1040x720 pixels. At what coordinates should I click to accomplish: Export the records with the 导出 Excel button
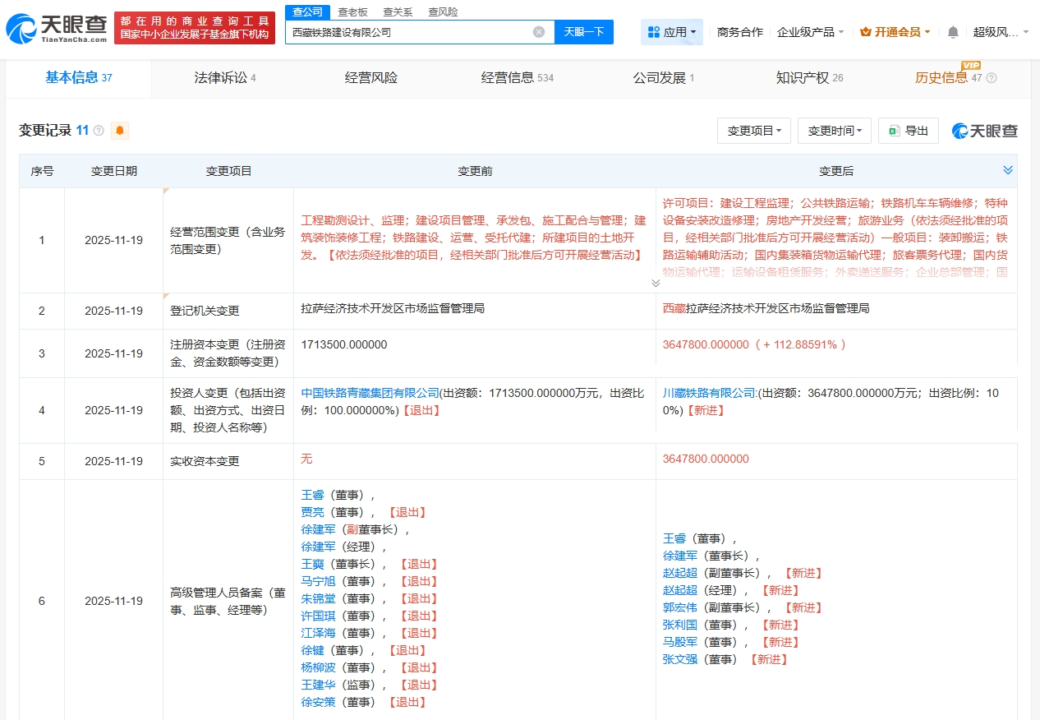[x=908, y=131]
